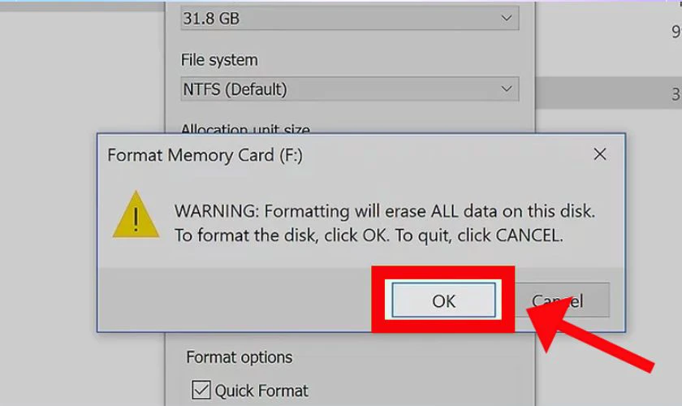The width and height of the screenshot is (682, 406).
Task: Click the yellow warning triangle icon
Action: 136,215
